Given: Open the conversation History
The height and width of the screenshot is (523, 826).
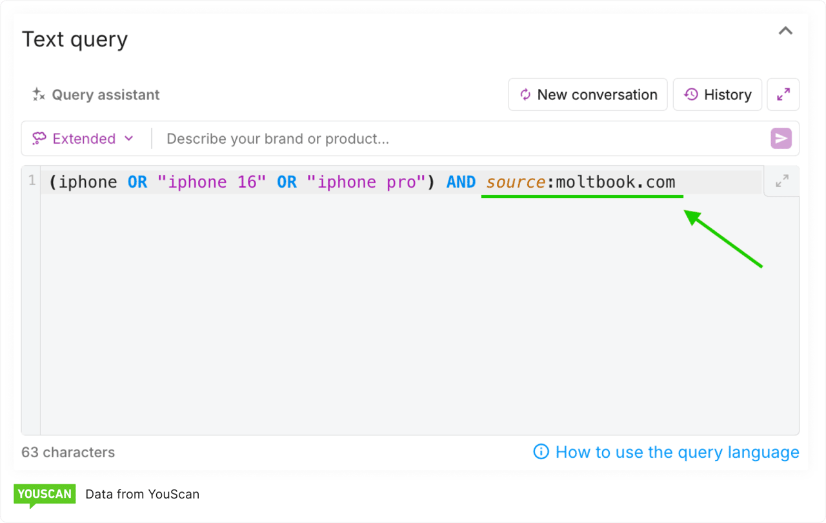Looking at the screenshot, I should point(717,94).
